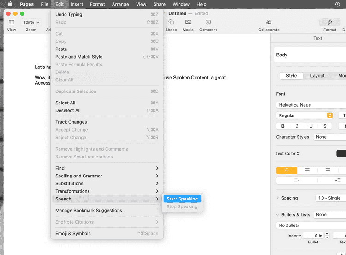Choose Select All in Edit menu
The height and width of the screenshot is (255, 346).
coord(66,103)
